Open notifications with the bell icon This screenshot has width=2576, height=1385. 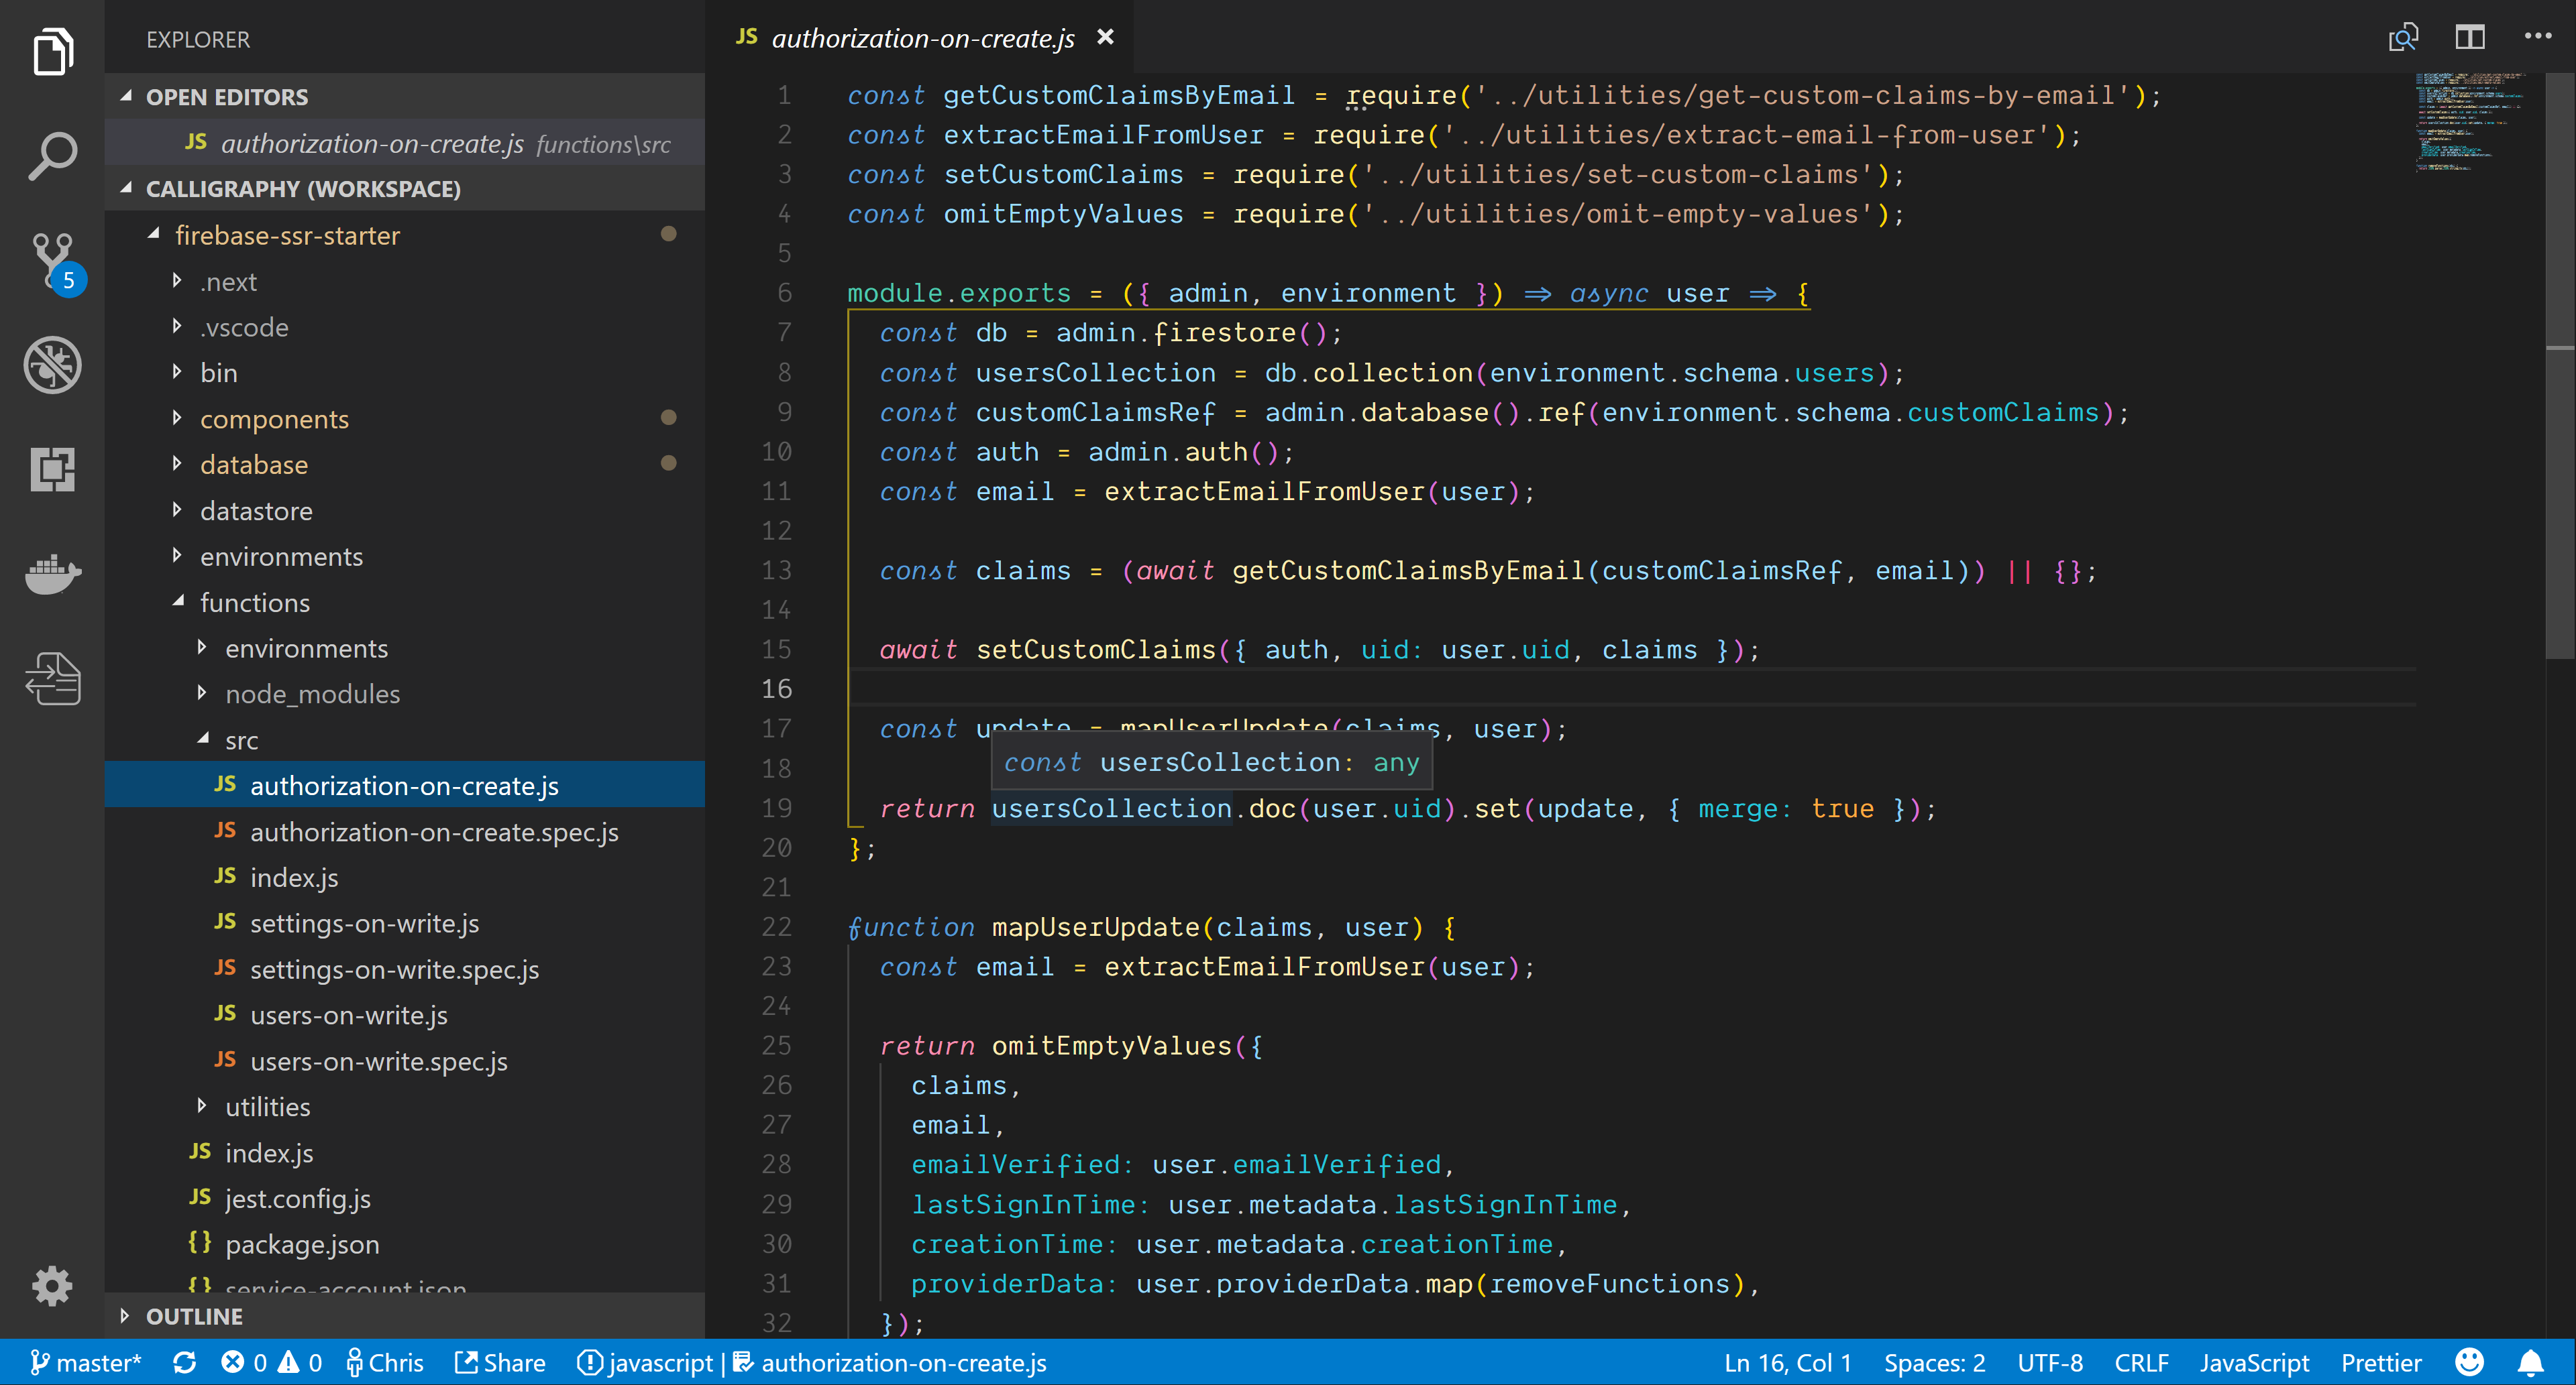2530,1362
